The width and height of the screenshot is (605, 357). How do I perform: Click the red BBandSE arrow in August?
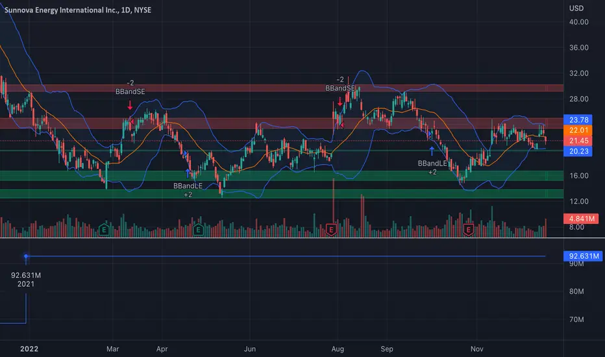pyautogui.click(x=340, y=101)
